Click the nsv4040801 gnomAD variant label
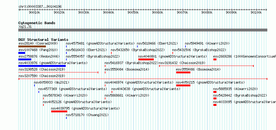Image resolution: width=276 pixels, height=130 pixels. pyautogui.click(x=172, y=56)
